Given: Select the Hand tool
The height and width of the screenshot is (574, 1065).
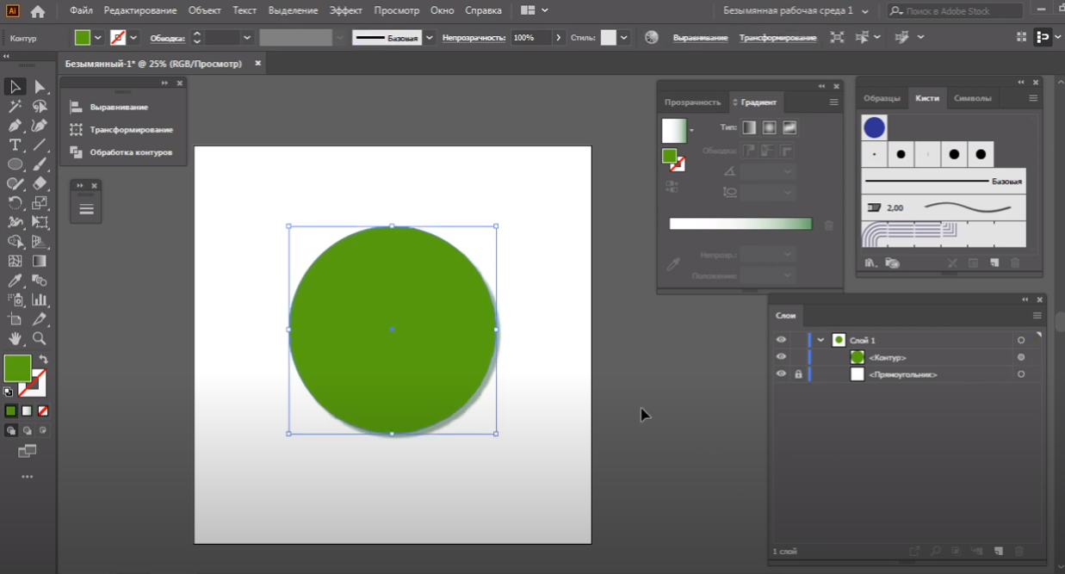Looking at the screenshot, I should 15,338.
